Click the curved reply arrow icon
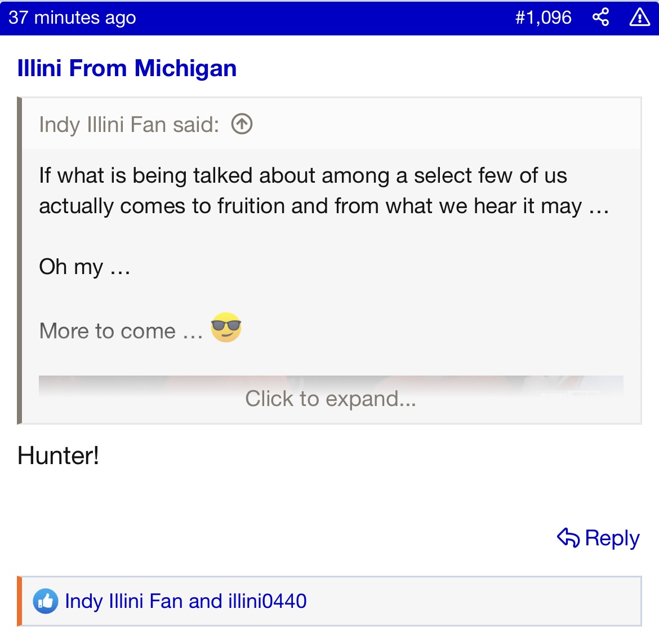Screen dimensions: 659x644 (568, 538)
